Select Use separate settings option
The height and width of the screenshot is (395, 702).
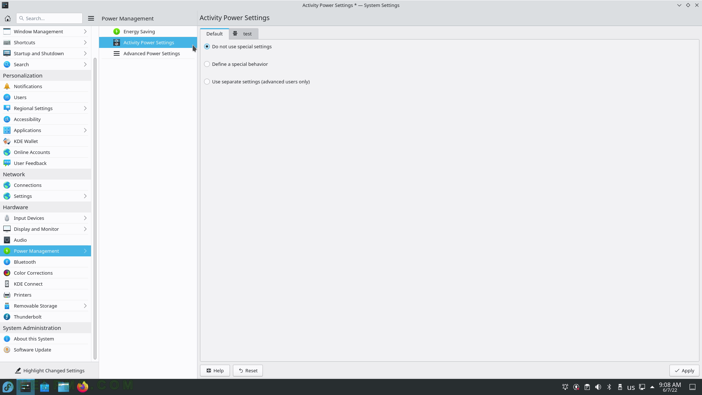[257, 82]
